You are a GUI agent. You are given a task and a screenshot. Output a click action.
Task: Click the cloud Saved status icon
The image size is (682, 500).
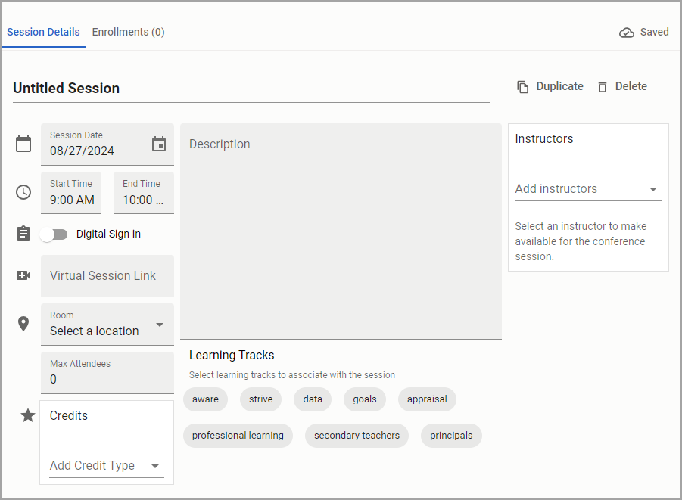[x=626, y=33]
